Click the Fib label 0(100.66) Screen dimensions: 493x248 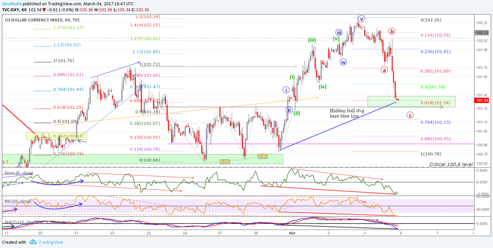pyautogui.click(x=149, y=160)
